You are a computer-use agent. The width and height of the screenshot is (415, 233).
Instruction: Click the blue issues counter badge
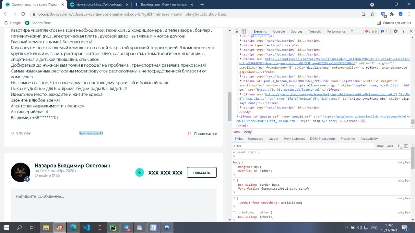[384, 31]
